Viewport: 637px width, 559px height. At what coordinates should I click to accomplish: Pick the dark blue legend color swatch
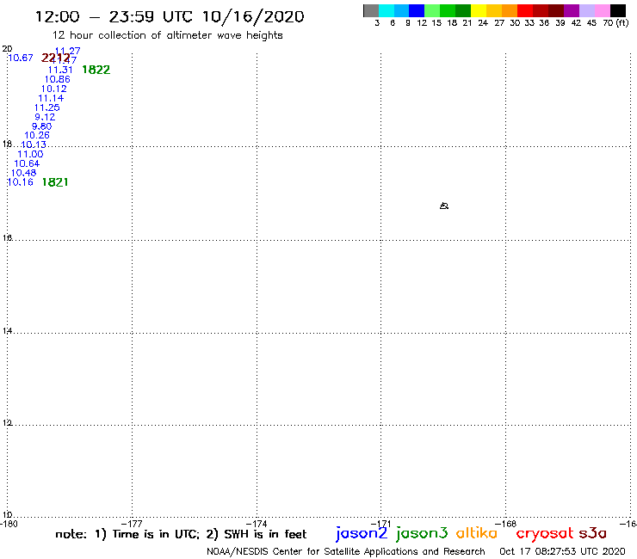tap(417, 10)
